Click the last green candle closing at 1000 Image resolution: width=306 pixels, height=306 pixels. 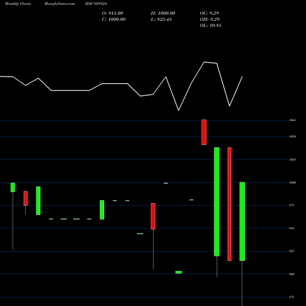point(242,221)
